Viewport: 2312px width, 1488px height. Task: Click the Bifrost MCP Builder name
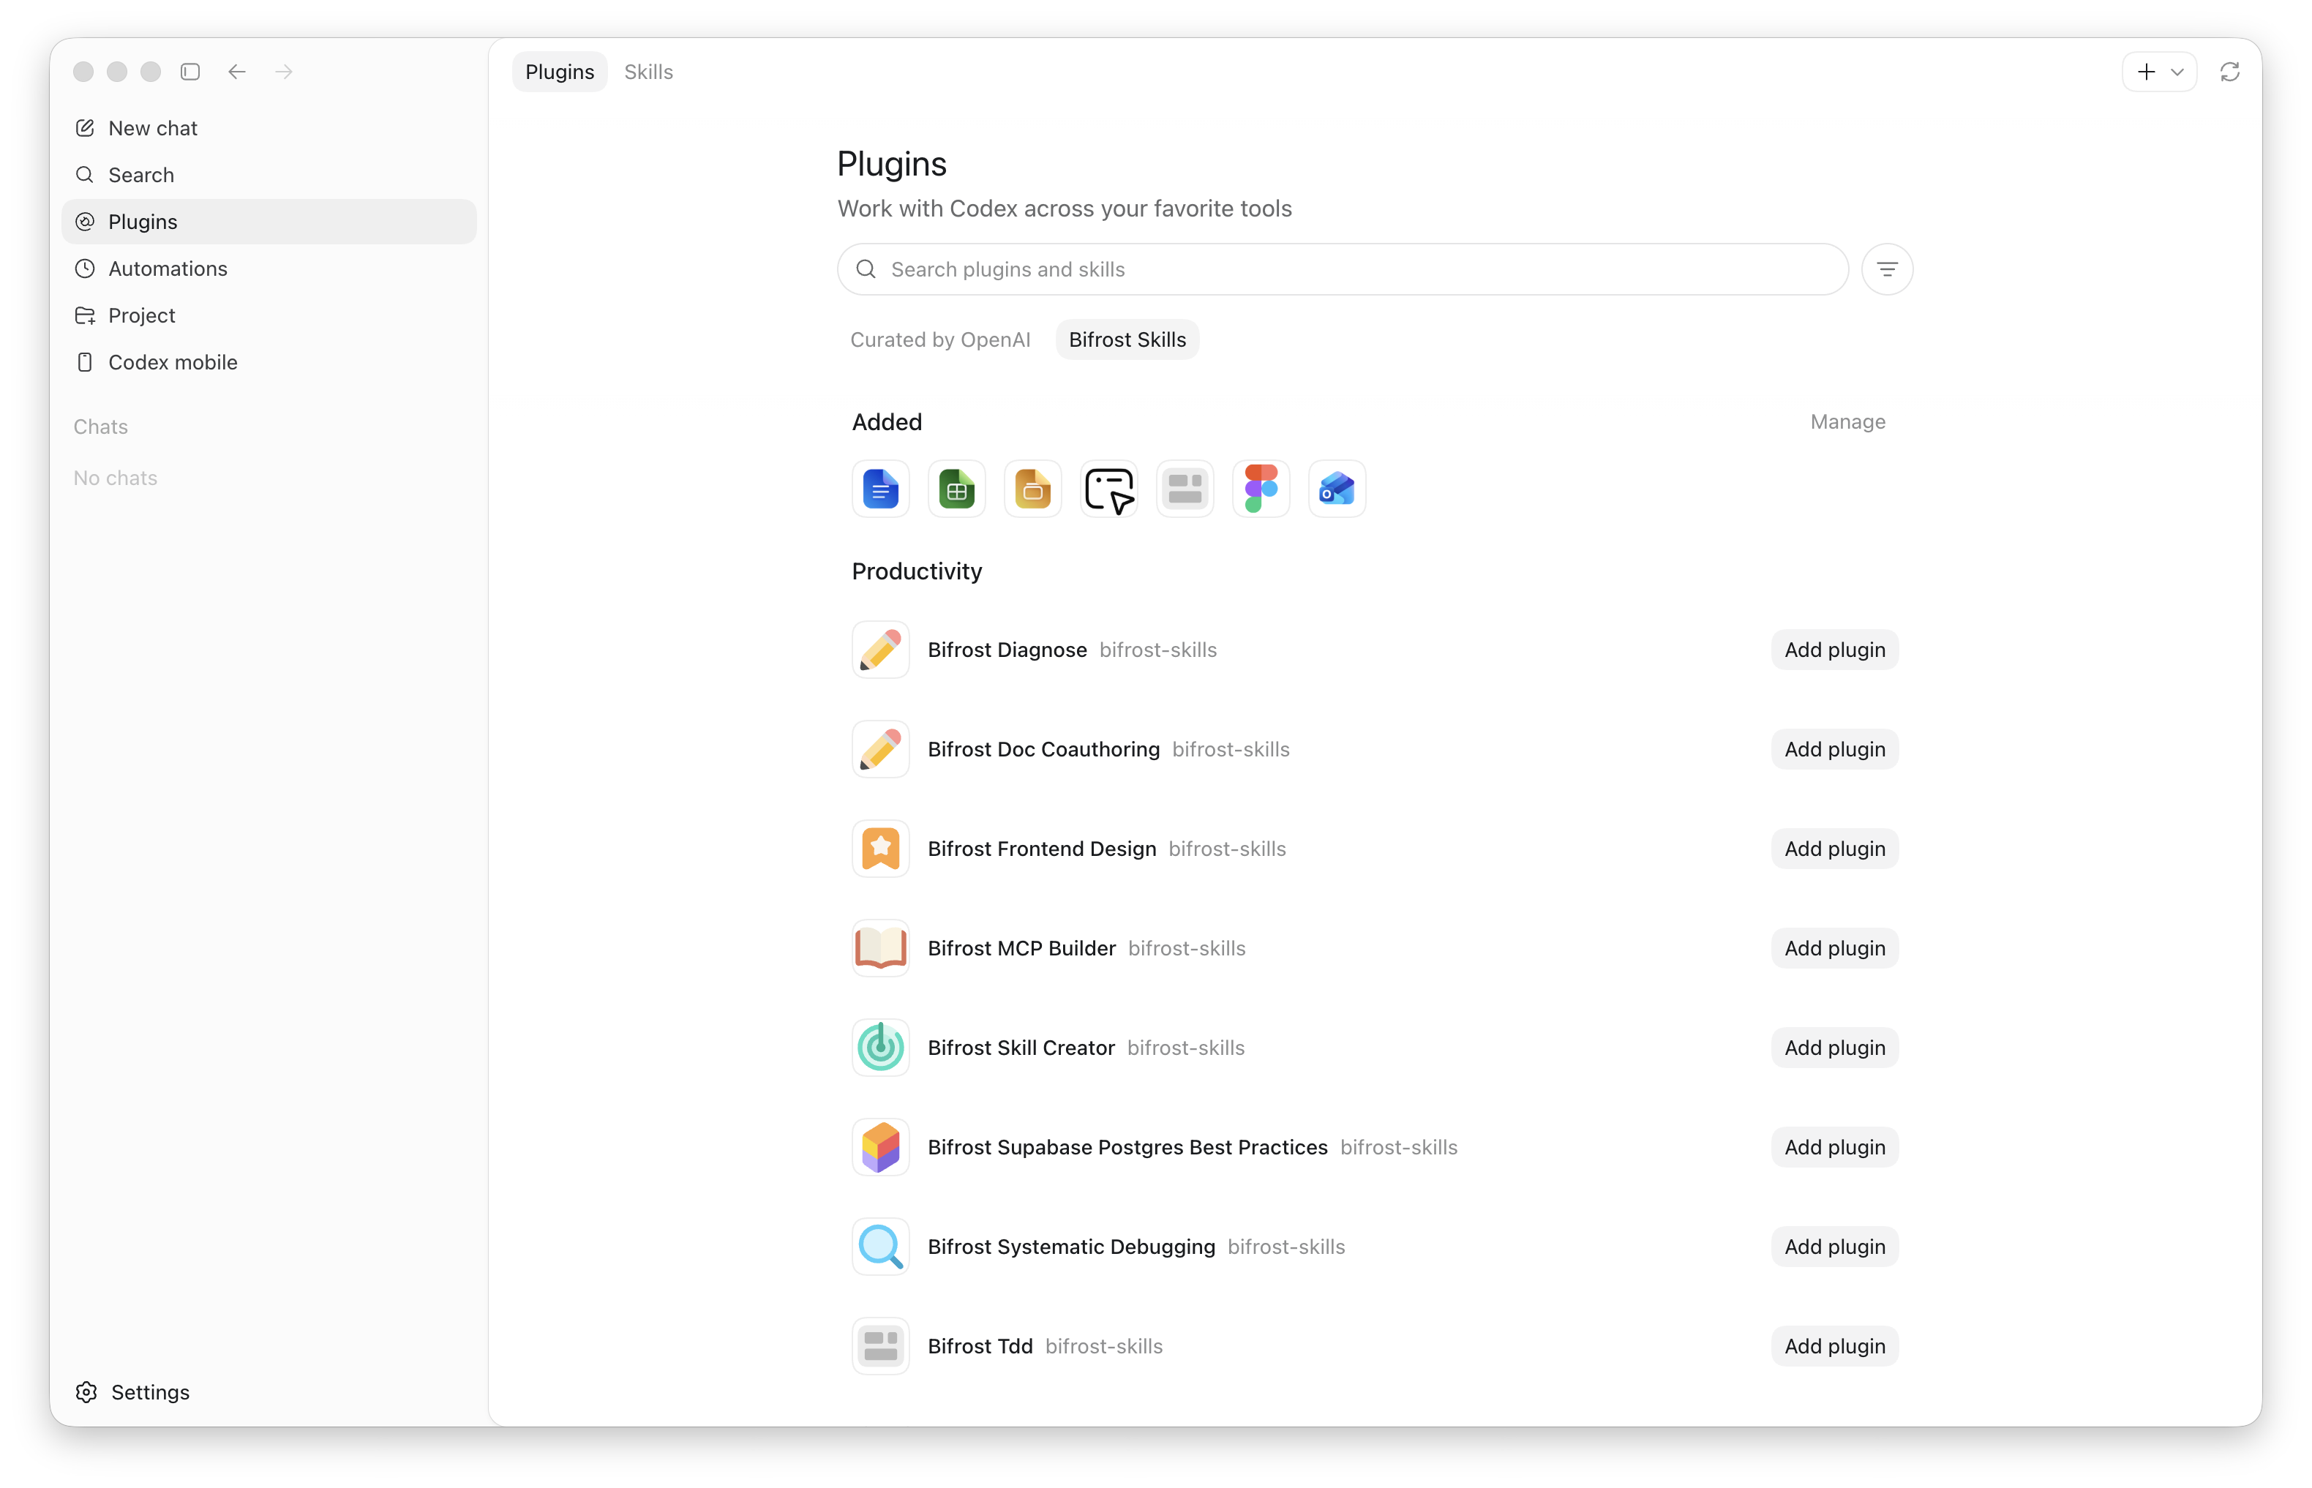tap(1021, 948)
